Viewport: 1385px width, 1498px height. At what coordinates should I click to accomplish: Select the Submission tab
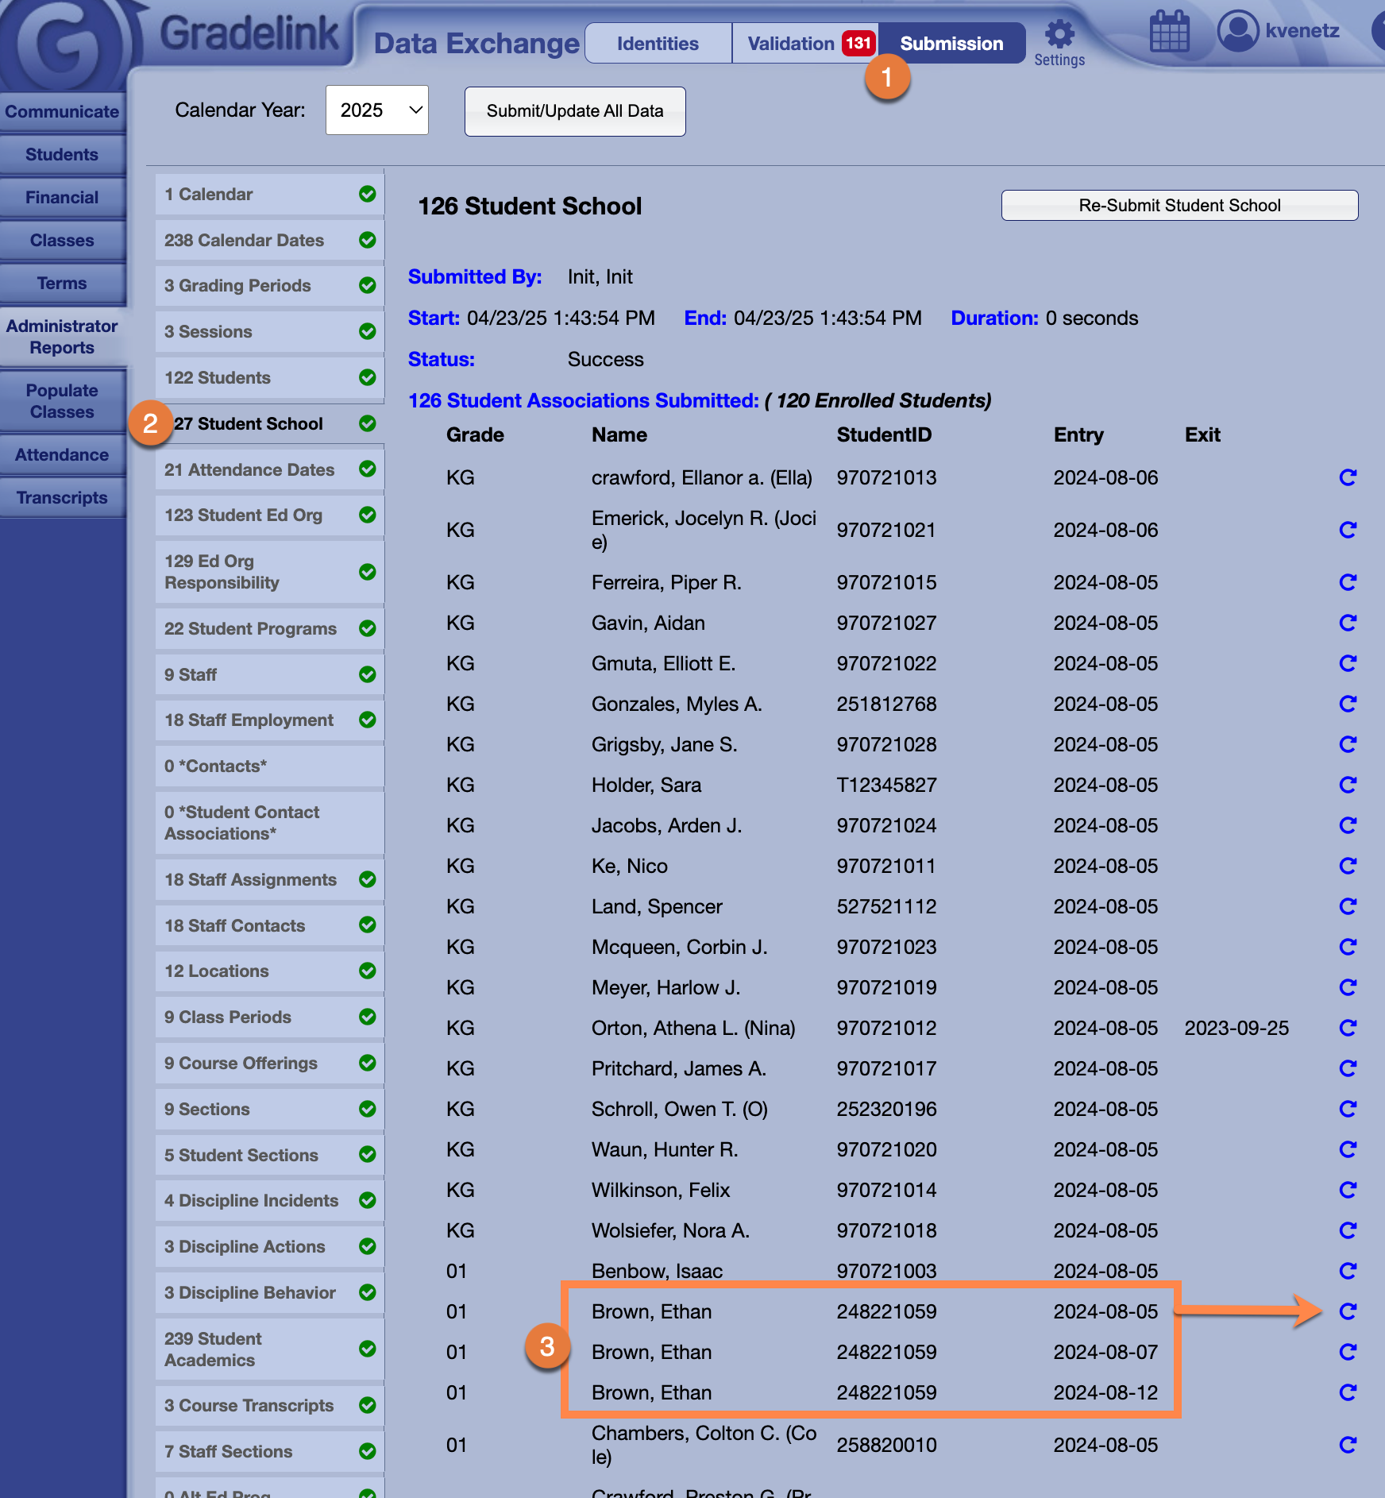[952, 44]
